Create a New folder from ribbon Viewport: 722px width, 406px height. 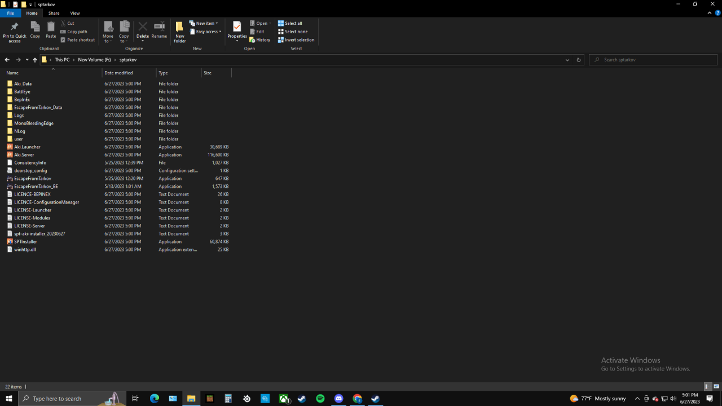[x=180, y=32]
